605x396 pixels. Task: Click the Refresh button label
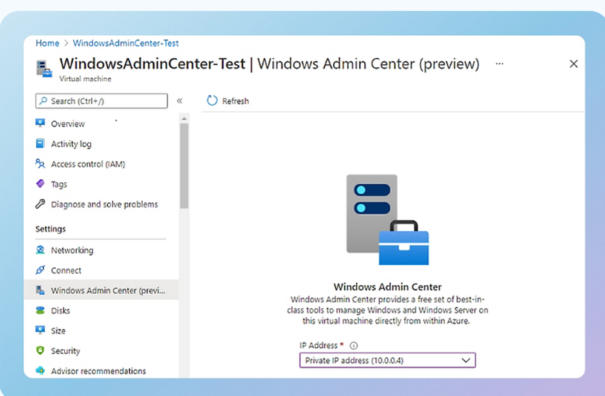click(x=235, y=101)
